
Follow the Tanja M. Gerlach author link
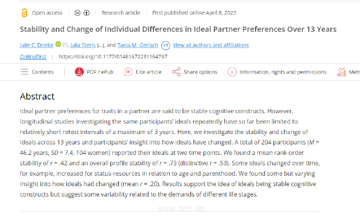(138, 45)
